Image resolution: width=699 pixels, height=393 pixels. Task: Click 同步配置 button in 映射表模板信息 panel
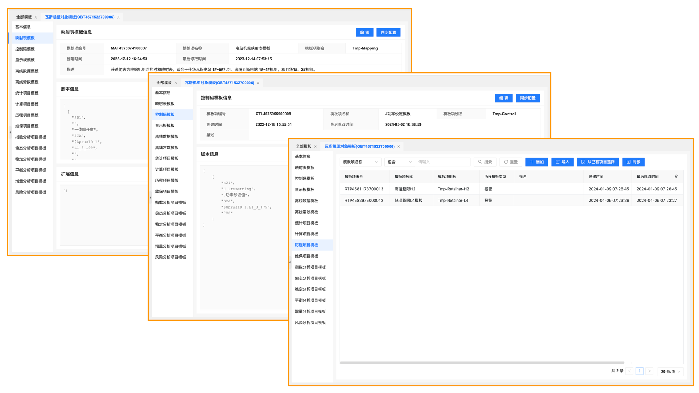pyautogui.click(x=388, y=32)
